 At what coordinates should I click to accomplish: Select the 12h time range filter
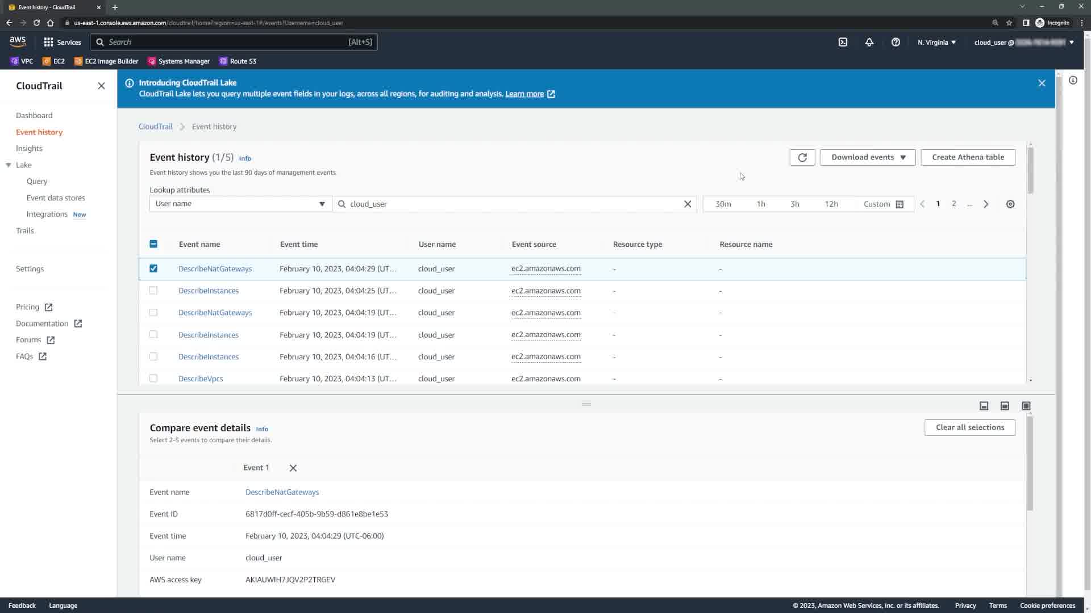[x=831, y=204]
